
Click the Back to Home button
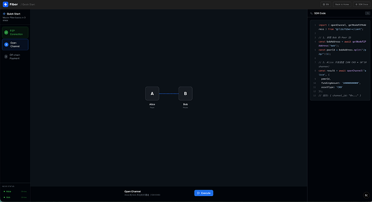pos(342,4)
